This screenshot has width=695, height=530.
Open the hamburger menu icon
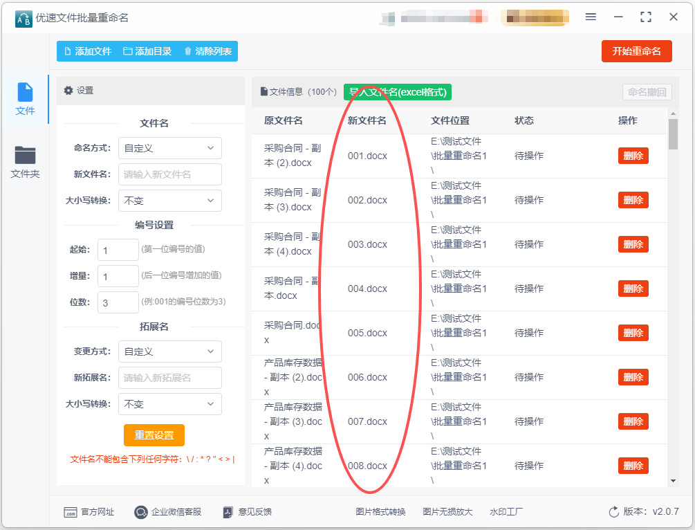(x=591, y=17)
